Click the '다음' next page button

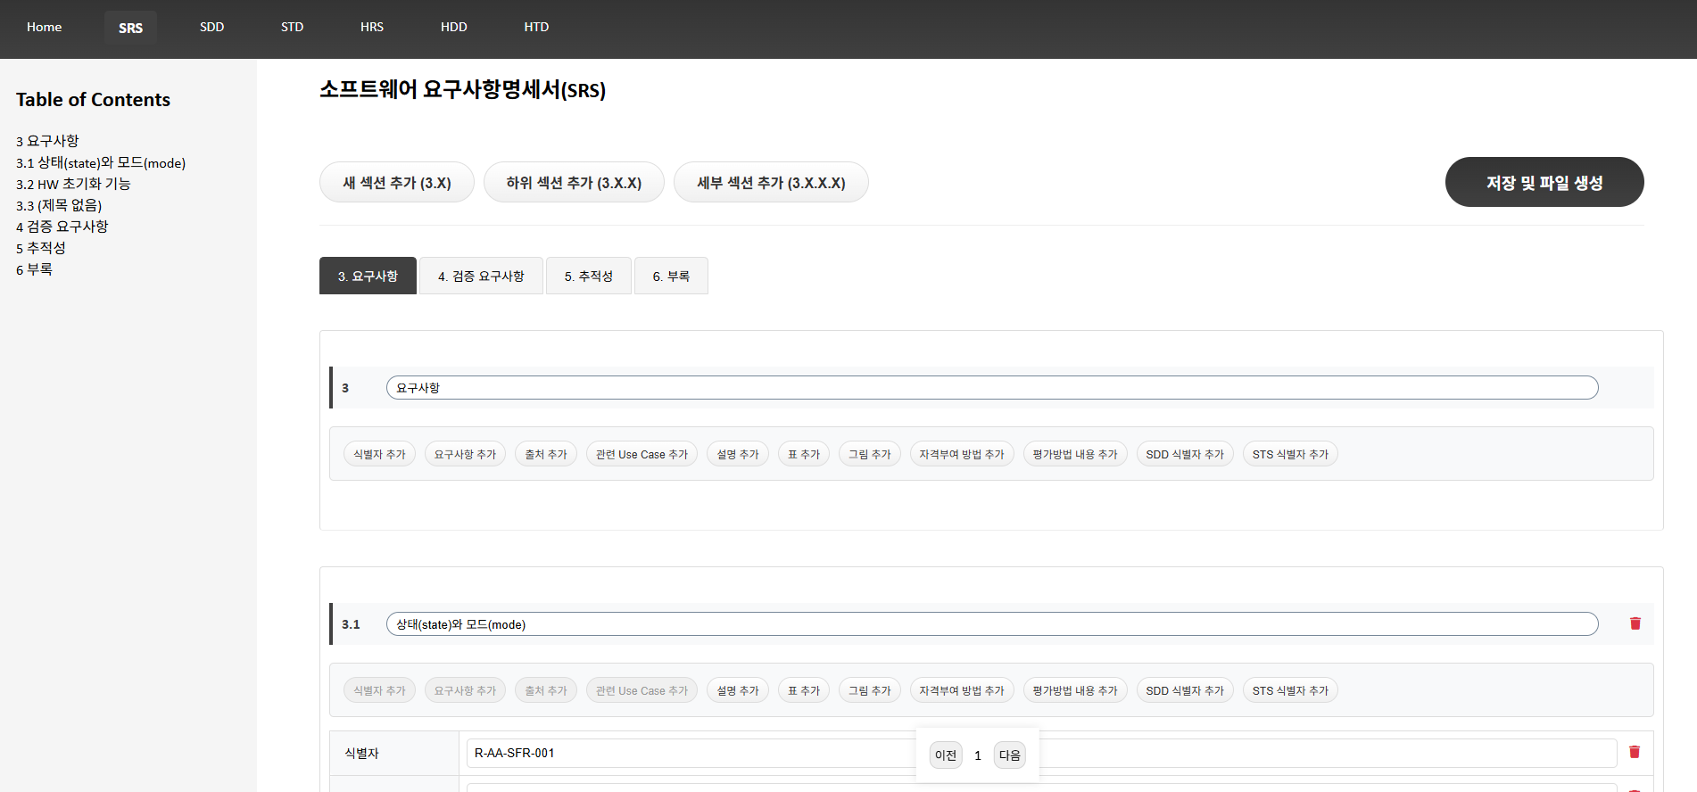[x=1010, y=755]
